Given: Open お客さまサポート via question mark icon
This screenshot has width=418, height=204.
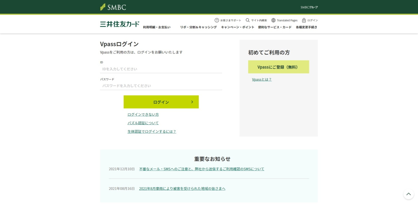Looking at the screenshot, I should tap(217, 20).
